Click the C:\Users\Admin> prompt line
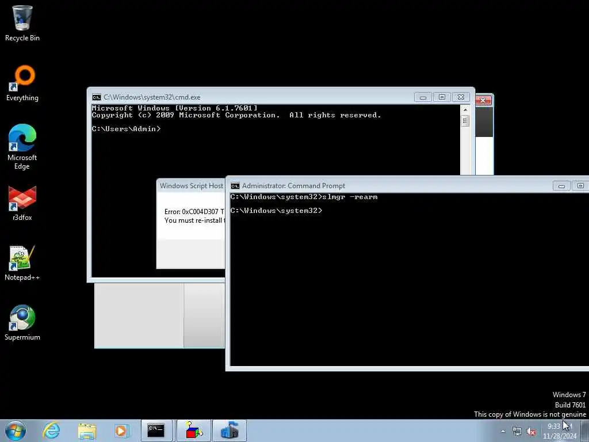 [126, 129]
